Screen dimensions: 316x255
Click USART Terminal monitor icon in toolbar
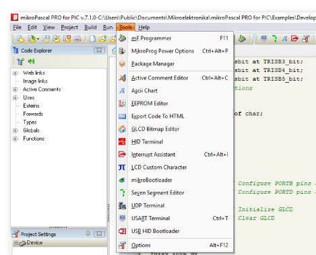pyautogui.click(x=264, y=38)
